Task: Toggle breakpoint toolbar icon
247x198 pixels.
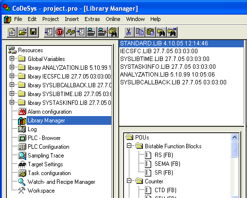Action: point(81,32)
